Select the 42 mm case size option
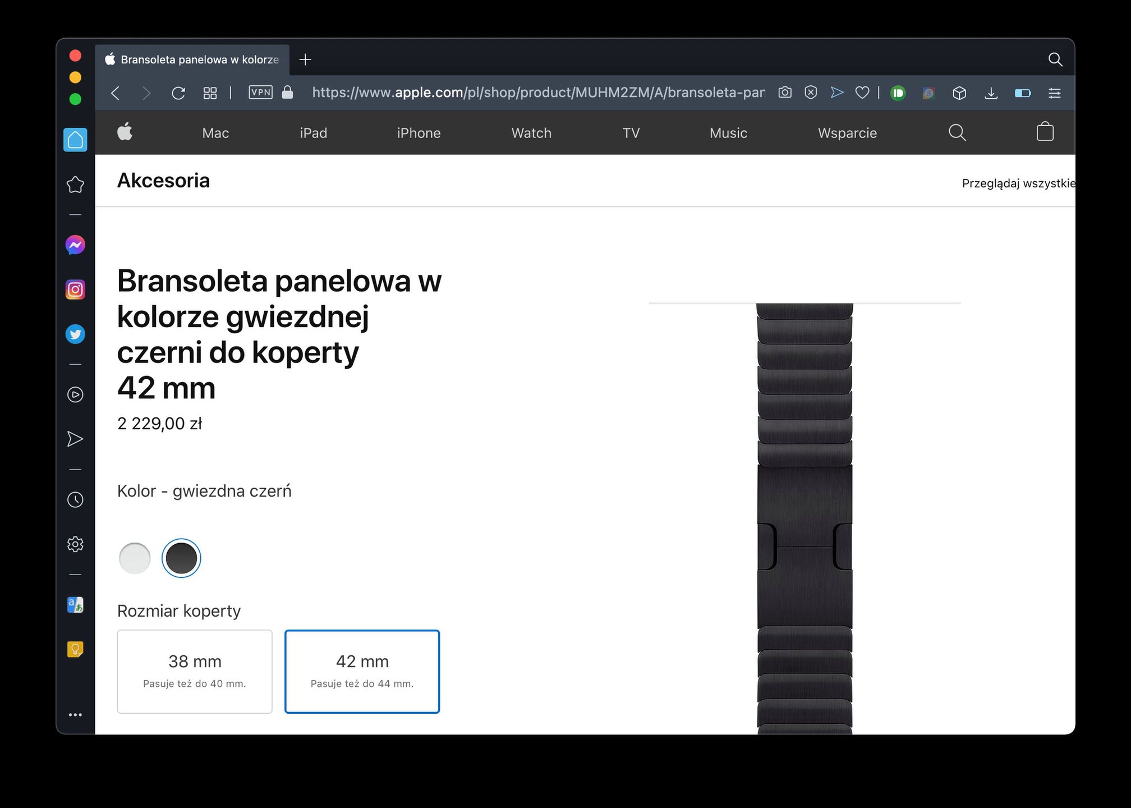1131x808 pixels. tap(362, 671)
